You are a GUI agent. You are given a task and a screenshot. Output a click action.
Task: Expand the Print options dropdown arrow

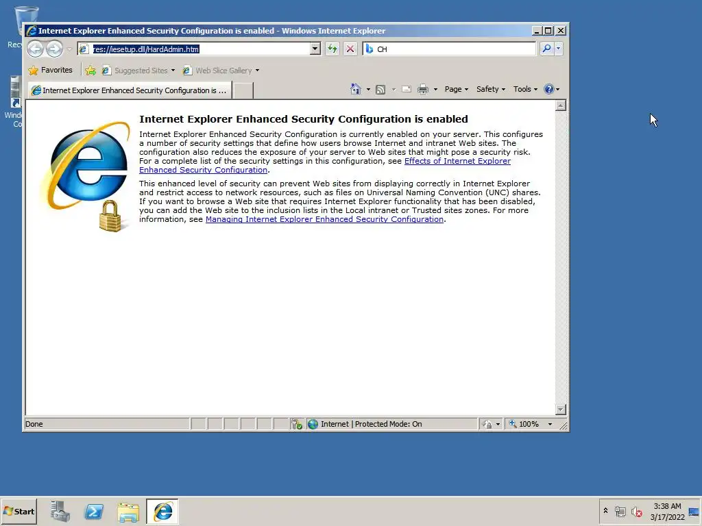(x=435, y=89)
